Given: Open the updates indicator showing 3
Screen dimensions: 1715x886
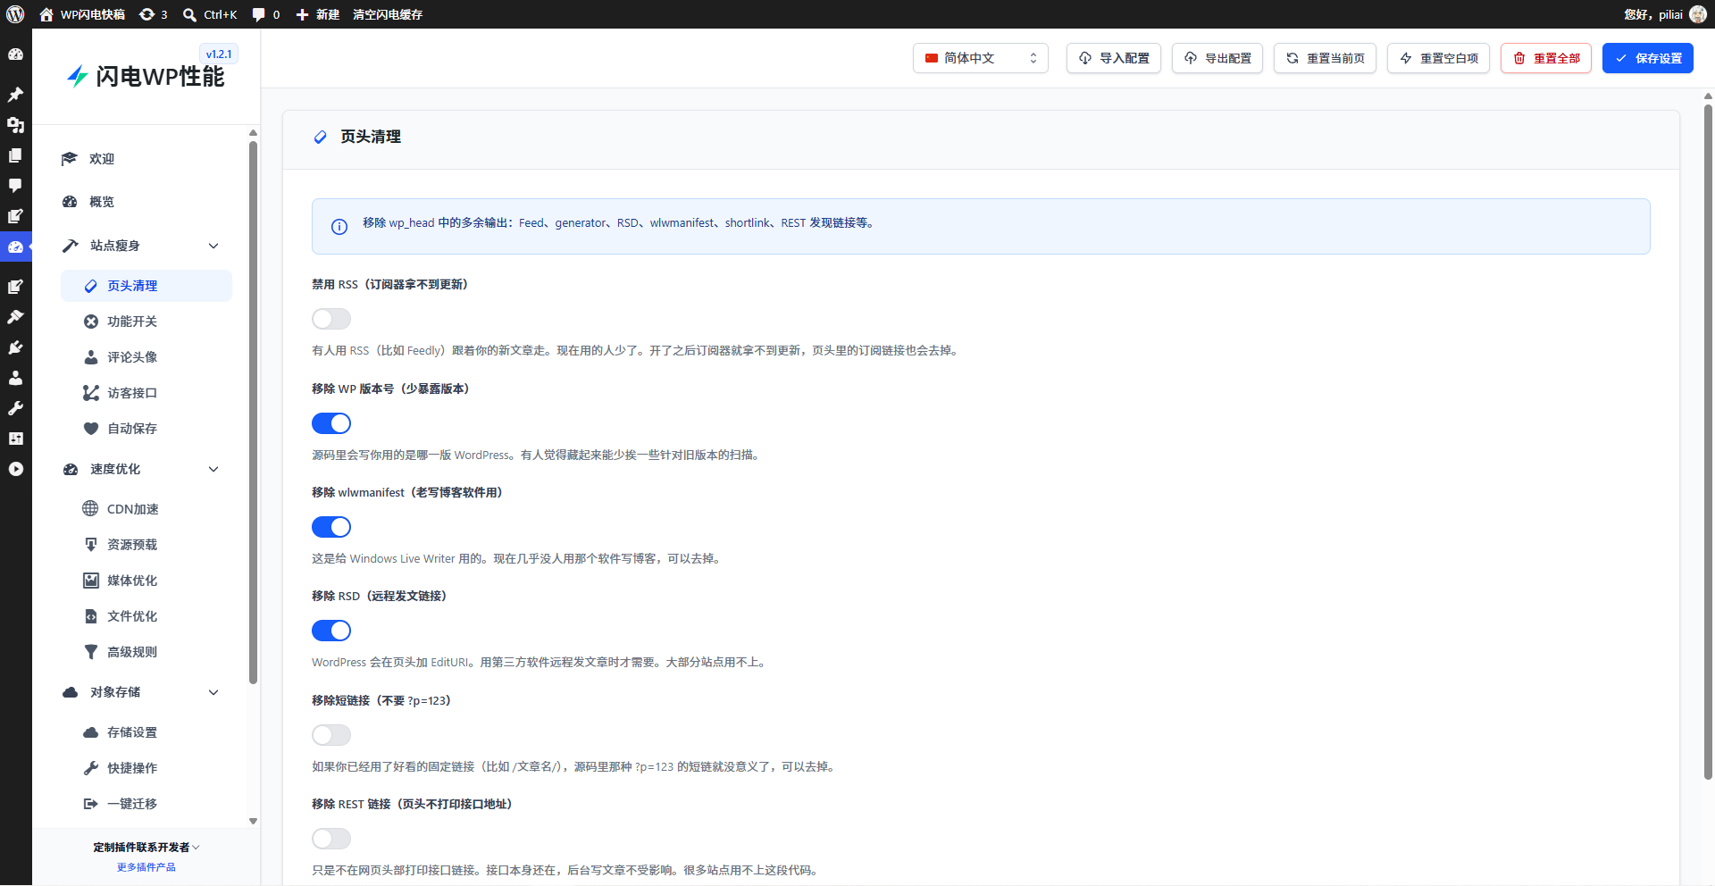Looking at the screenshot, I should 154,14.
